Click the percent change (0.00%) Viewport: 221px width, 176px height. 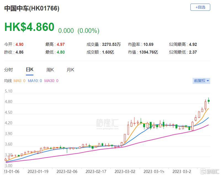89,31
